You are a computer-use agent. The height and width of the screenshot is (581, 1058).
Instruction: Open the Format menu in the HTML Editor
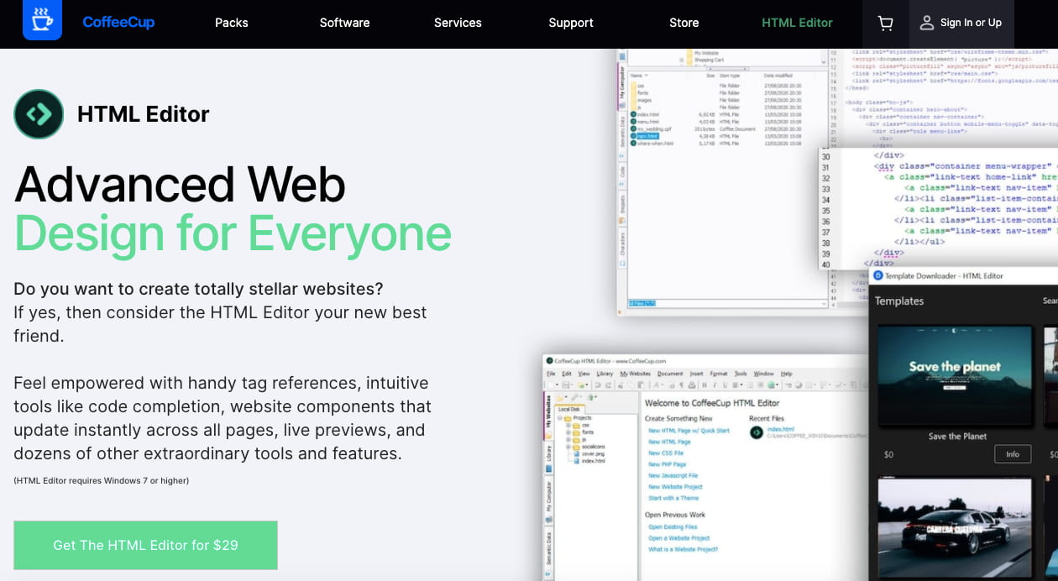[720, 374]
